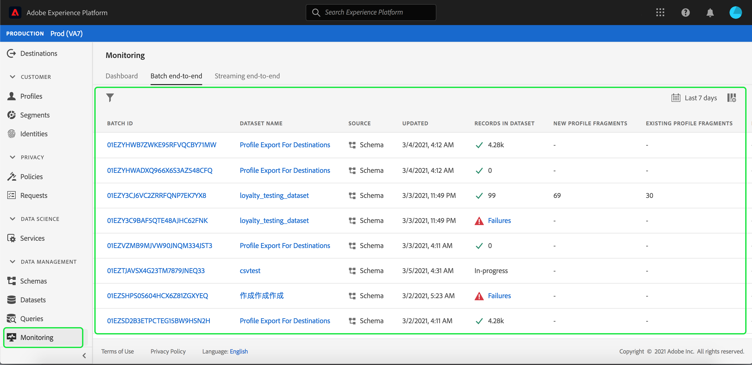Open the app switcher grid icon

(660, 13)
